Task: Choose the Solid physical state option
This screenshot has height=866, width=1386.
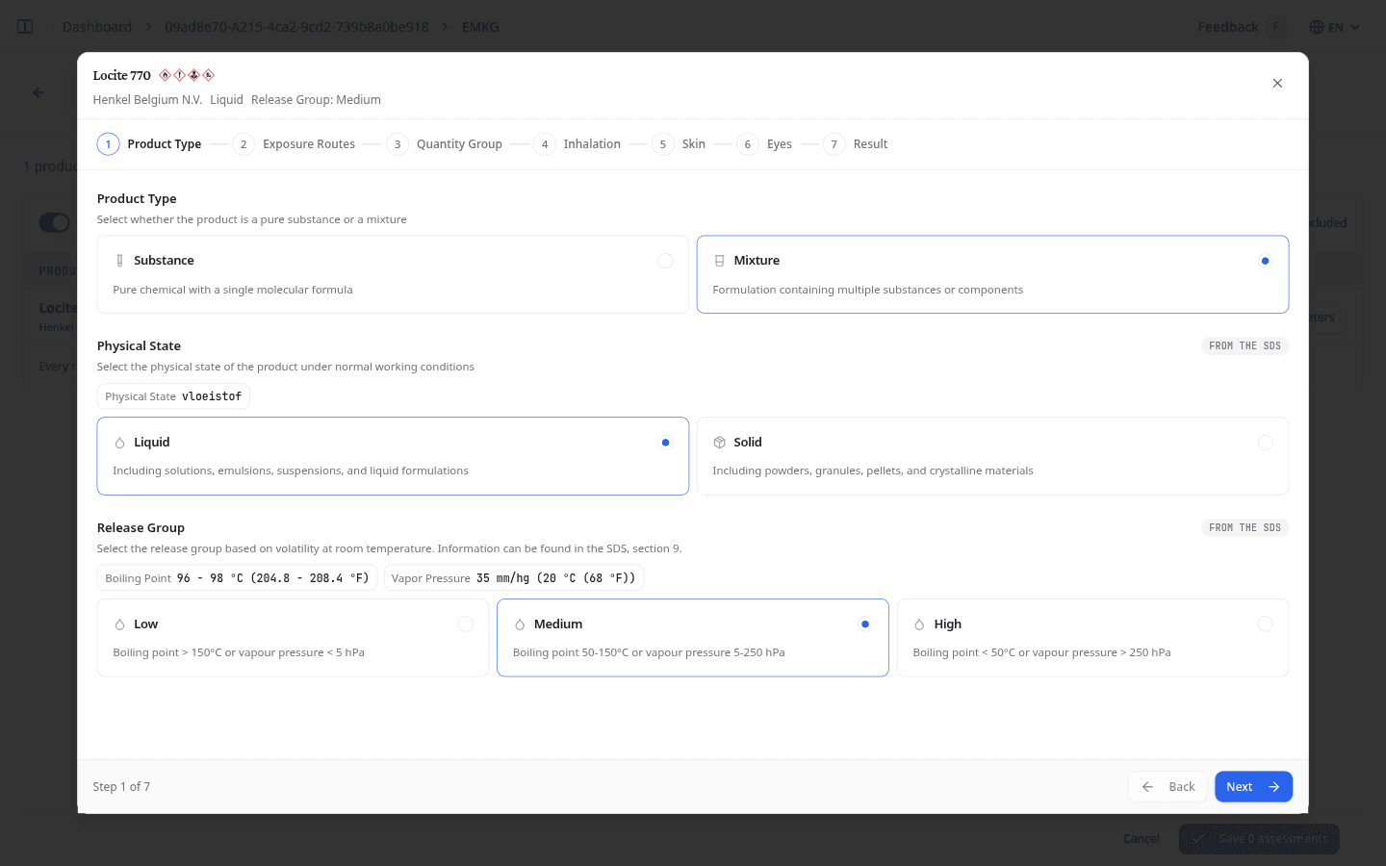Action: pyautogui.click(x=992, y=456)
